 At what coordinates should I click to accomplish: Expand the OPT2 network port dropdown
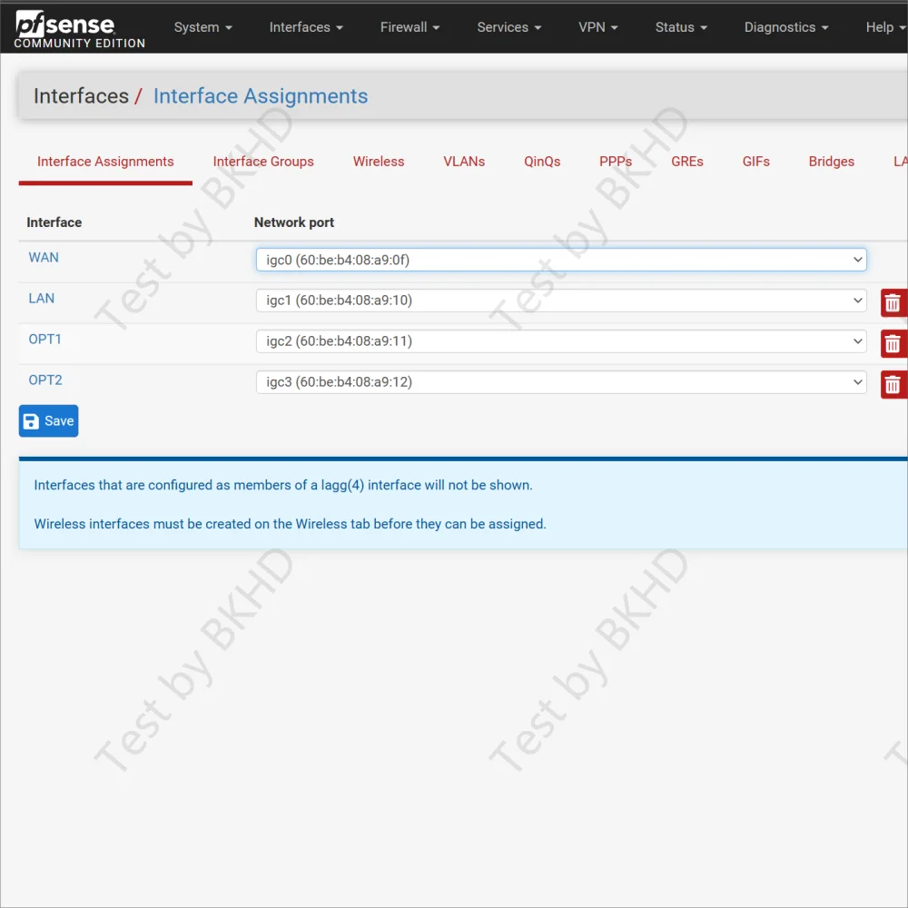(560, 382)
